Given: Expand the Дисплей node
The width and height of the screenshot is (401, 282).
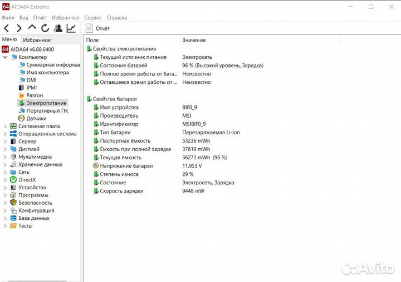Looking at the screenshot, I should [x=5, y=149].
